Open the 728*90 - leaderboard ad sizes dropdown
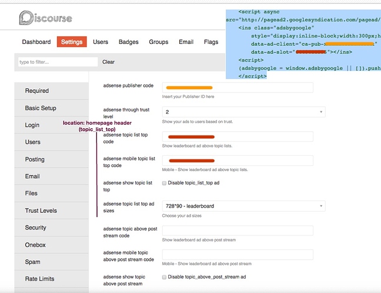This screenshot has height=293, width=381. 244,206
